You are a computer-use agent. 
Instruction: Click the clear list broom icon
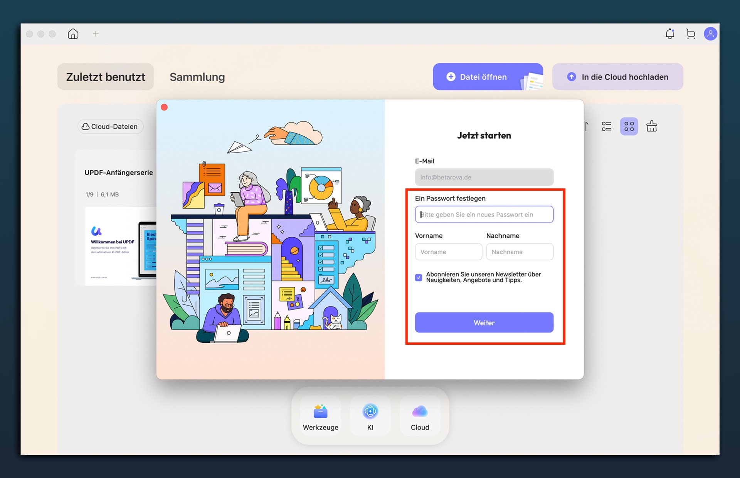pos(652,126)
